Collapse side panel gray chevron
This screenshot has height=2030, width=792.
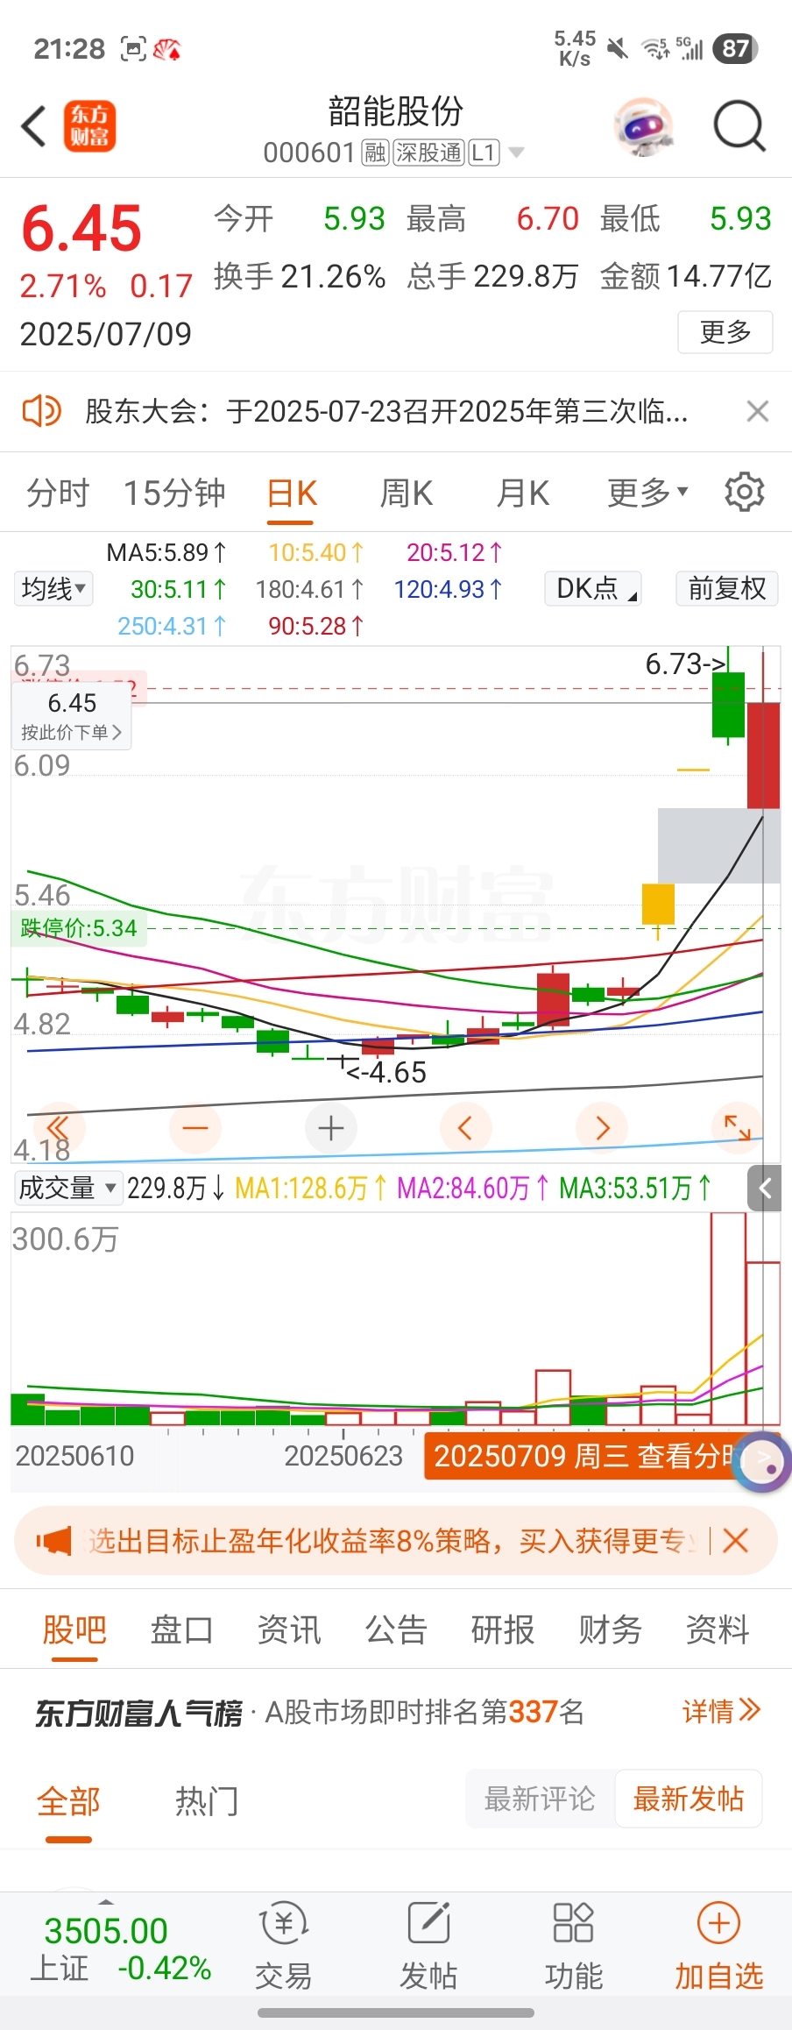[x=764, y=1189]
